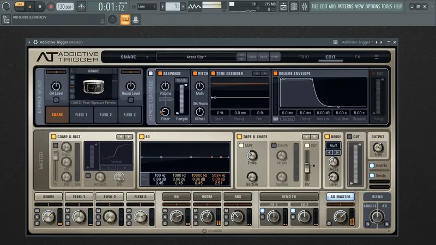Switch to the FX tab
Image resolution: width=436 pixels, height=245 pixels.
358,57
